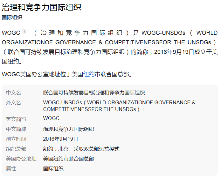Image resolution: width=221 pixels, height=179 pixels.
Task: Click the WOGC-UNSDGs foreign name value in infobox
Action: 119,106
